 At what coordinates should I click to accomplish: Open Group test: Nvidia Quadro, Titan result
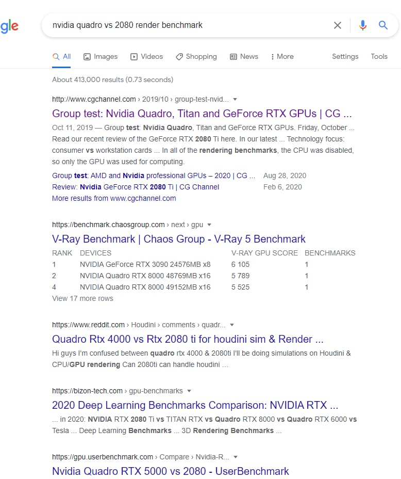point(202,114)
